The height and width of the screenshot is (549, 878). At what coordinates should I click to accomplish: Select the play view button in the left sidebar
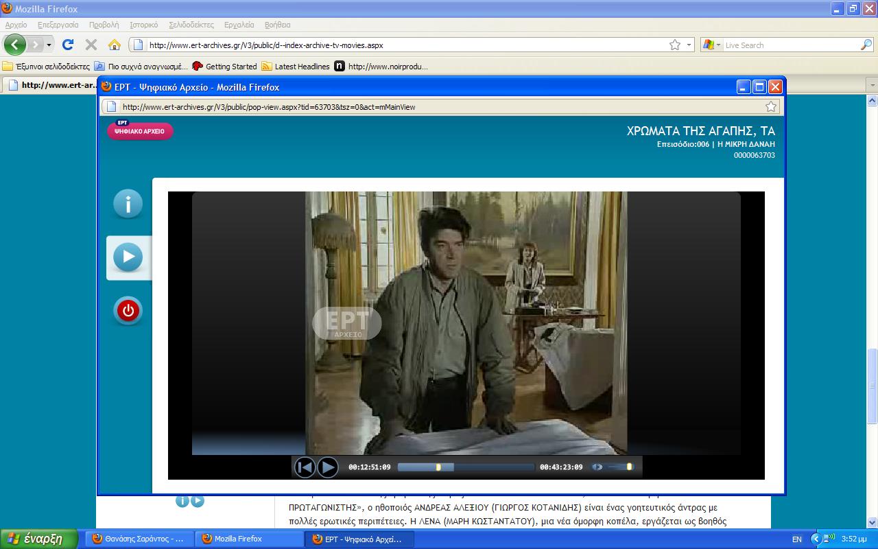128,257
